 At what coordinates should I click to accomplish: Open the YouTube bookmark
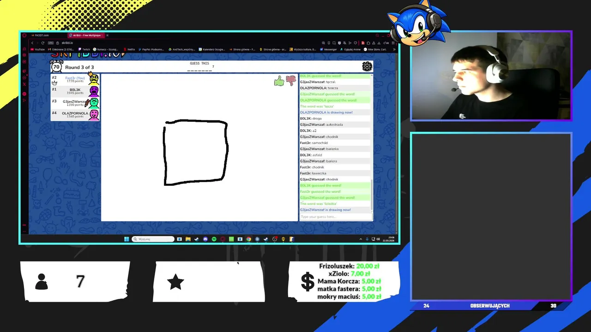(x=37, y=49)
